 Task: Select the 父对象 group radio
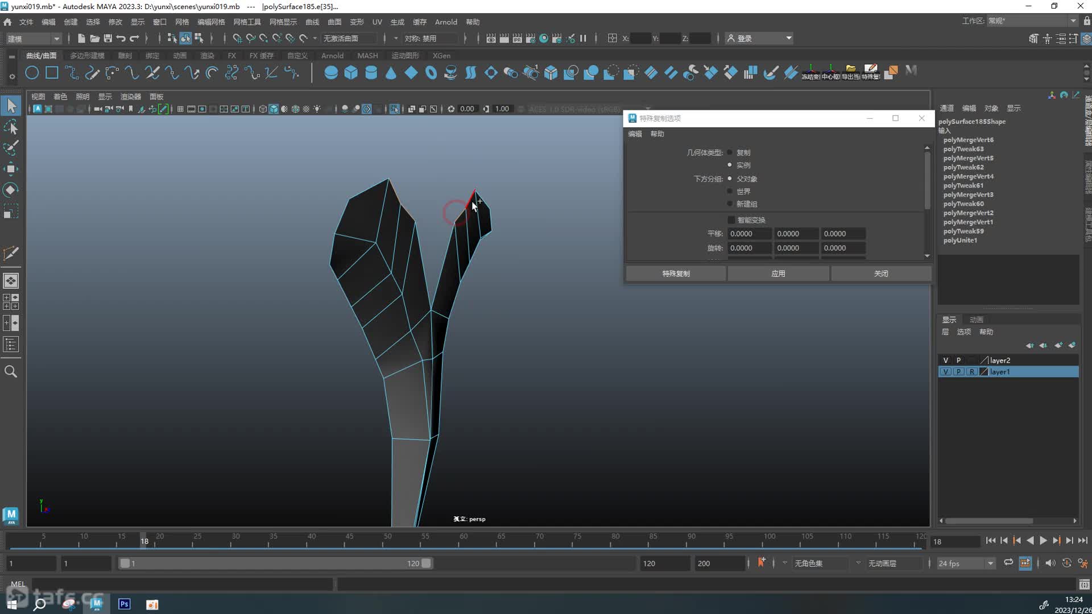(730, 179)
